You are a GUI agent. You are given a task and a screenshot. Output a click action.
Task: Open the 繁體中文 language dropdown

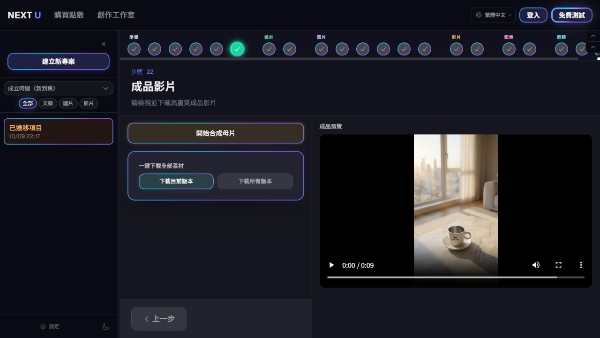click(493, 15)
